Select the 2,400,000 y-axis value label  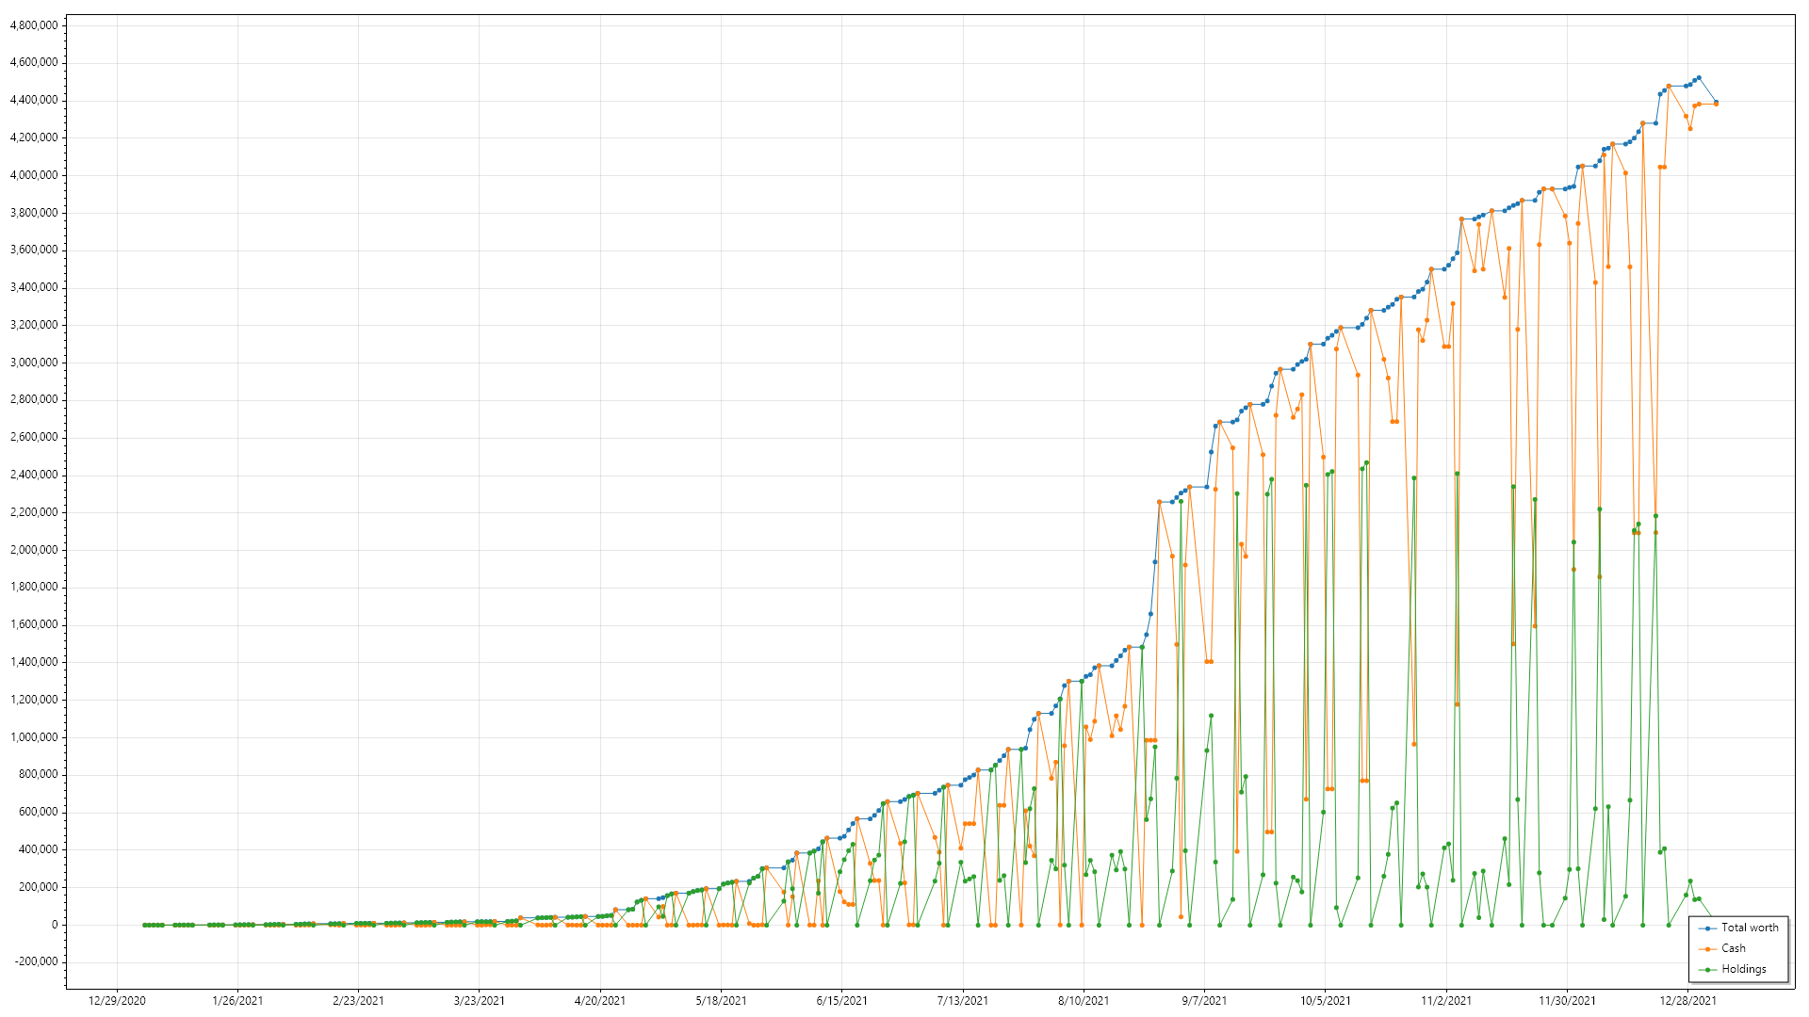(33, 475)
